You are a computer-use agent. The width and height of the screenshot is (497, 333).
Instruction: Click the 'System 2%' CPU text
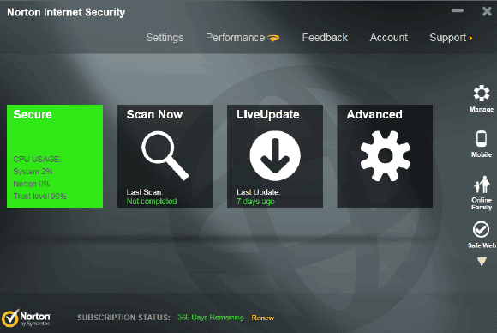tap(33, 172)
